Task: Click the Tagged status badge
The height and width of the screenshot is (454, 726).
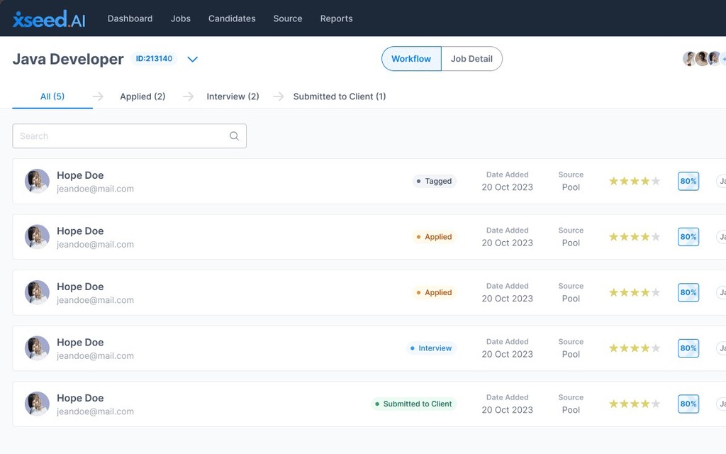Action: (x=435, y=181)
